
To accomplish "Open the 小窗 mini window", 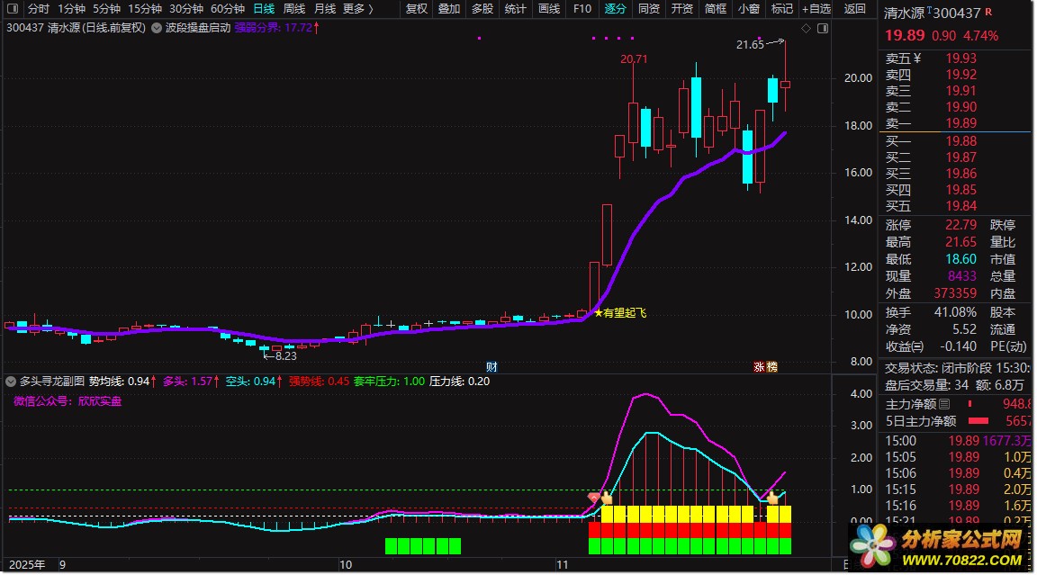I will click(x=749, y=9).
